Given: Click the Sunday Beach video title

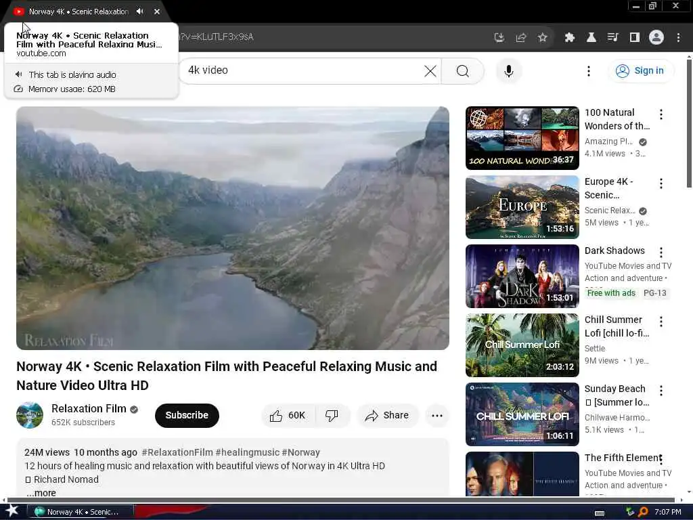Looking at the screenshot, I should [x=617, y=395].
